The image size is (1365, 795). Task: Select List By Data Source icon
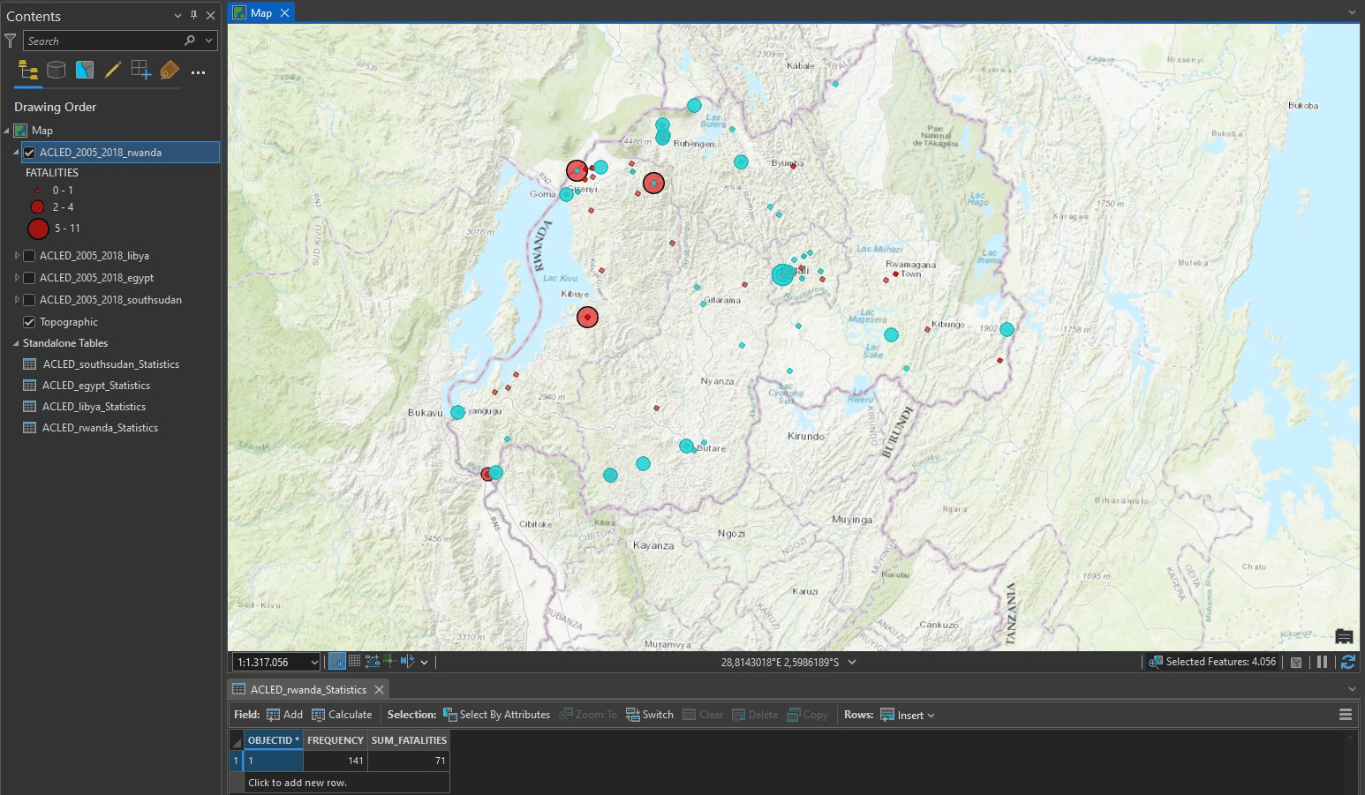click(57, 71)
